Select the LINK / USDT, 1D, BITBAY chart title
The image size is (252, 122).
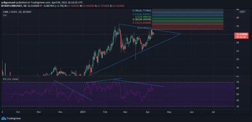tap(17, 12)
